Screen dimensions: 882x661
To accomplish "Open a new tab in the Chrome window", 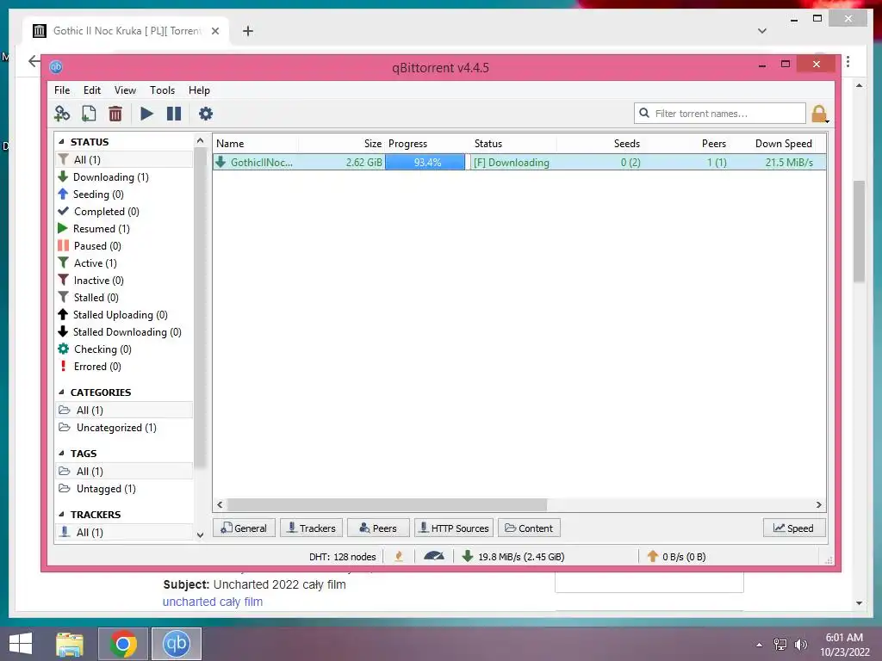I will 248,31.
